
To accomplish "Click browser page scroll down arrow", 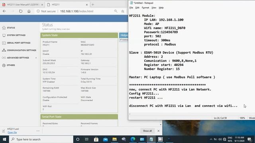I will (161, 125).
